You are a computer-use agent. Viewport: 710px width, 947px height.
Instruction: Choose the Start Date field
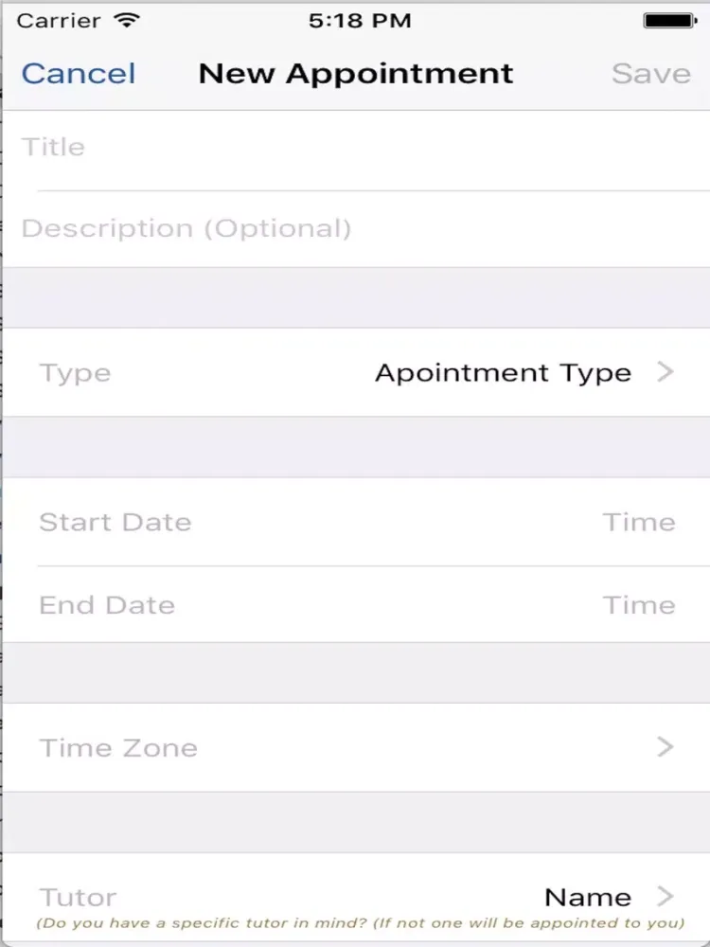click(115, 522)
